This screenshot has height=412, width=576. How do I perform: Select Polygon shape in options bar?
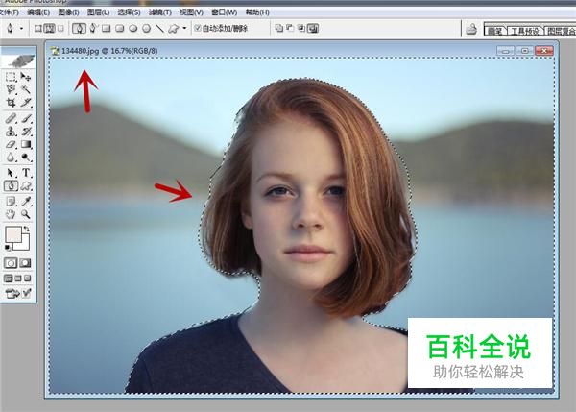146,28
